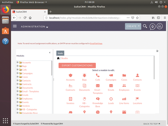The height and width of the screenshot is (126, 168).
Task: Maximize the Studio panel with corner icon
Action: [x=157, y=51]
